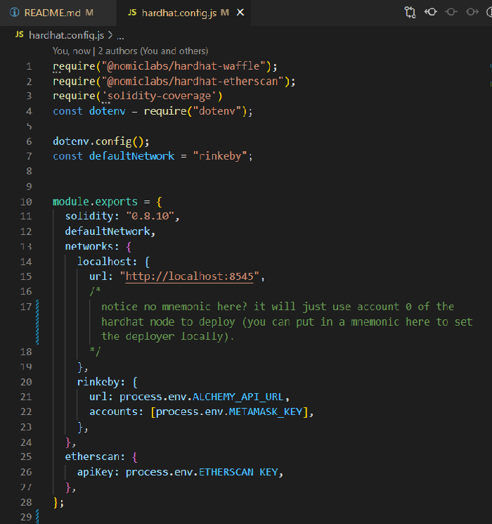Click the middle commit dot toolbar icon
This screenshot has height=524, width=492.
(x=451, y=13)
